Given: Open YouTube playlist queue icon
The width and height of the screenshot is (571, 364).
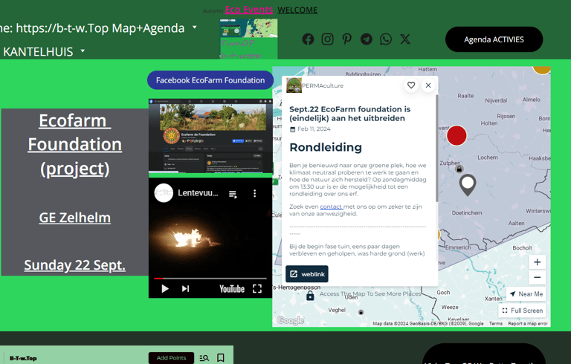Looking at the screenshot, I should click(233, 194).
